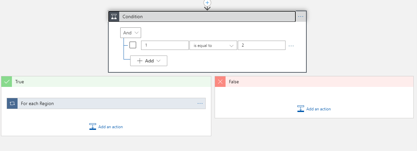417x151 pixels.
Task: Expand the And operator dropdown
Action: tap(131, 33)
